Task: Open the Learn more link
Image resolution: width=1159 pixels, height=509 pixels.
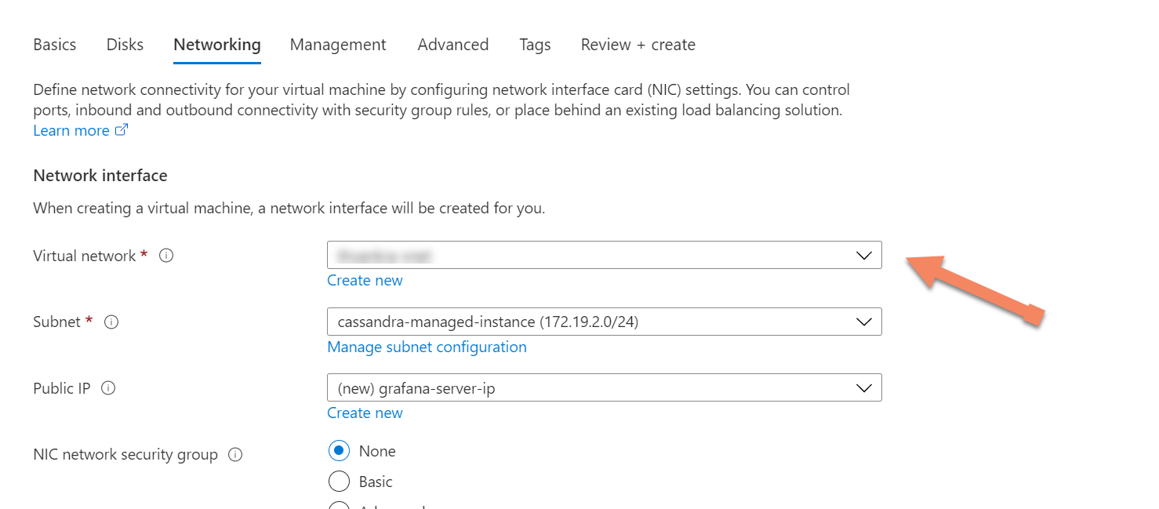Action: pos(71,131)
